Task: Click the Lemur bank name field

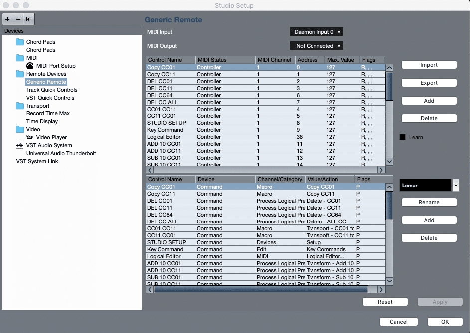Action: click(x=425, y=185)
